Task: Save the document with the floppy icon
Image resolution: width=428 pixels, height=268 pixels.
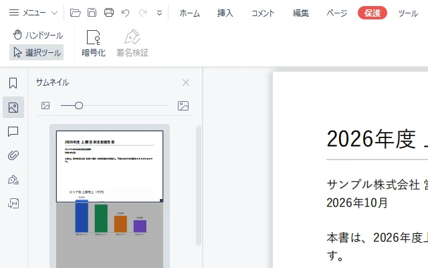Action: pyautogui.click(x=92, y=13)
